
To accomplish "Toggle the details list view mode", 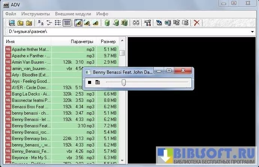I will click(x=67, y=23).
